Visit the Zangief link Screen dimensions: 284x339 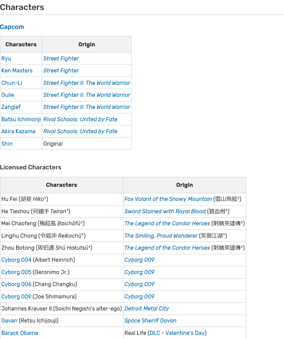(x=11, y=107)
